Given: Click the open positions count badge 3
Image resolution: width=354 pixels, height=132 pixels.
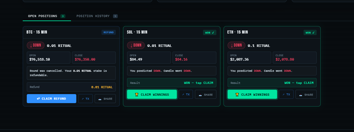Looking at the screenshot, I should (63, 16).
